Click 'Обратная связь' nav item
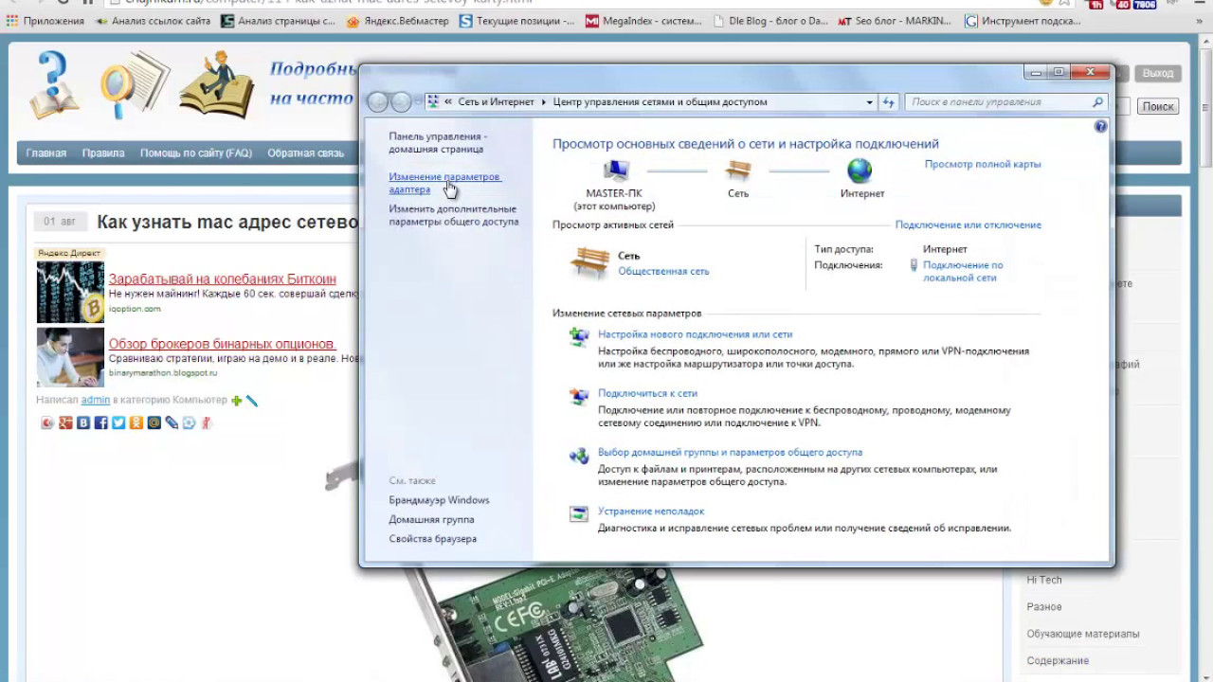 305,153
